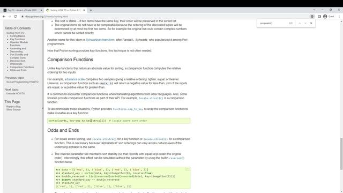Click the extension icon at address bar end
This screenshot has width=343, height=193.
(x=312, y=17)
